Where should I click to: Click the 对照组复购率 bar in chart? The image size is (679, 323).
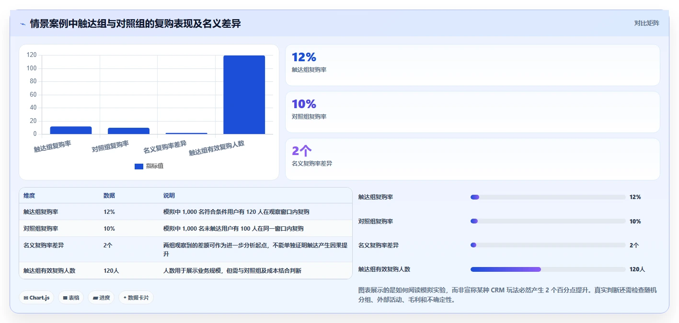point(128,131)
